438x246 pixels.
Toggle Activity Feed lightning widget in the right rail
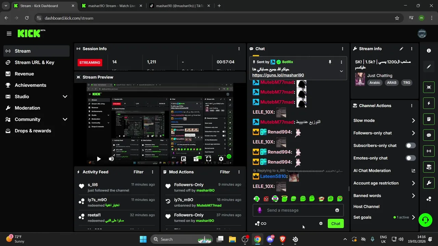[x=429, y=103]
